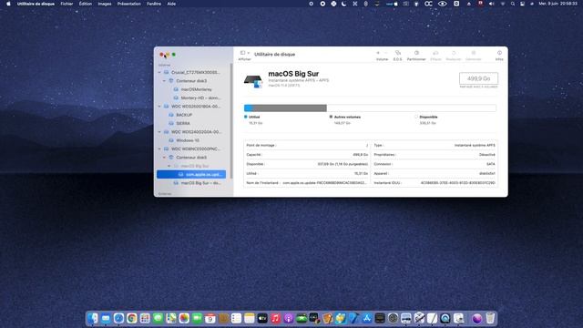Open the Utilitaire de disque app menu
The height and width of the screenshot is (328, 583).
click(x=36, y=4)
